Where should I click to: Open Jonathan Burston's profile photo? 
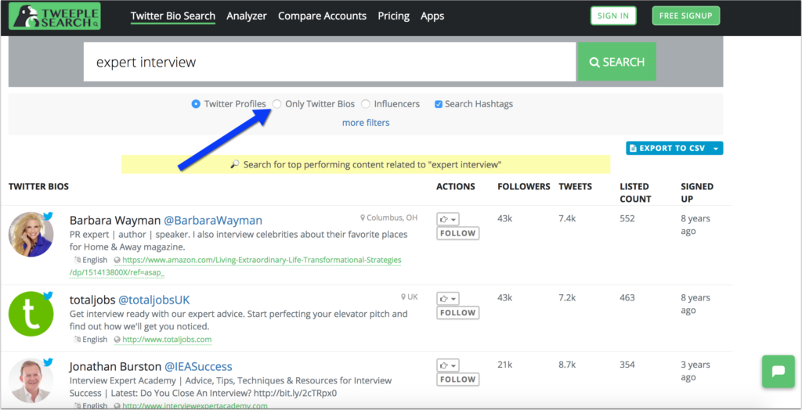(x=31, y=380)
